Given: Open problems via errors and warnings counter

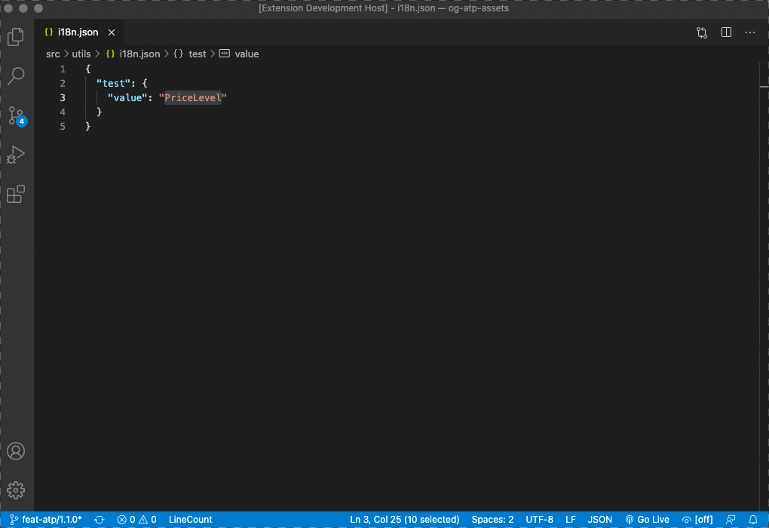Looking at the screenshot, I should (x=136, y=520).
